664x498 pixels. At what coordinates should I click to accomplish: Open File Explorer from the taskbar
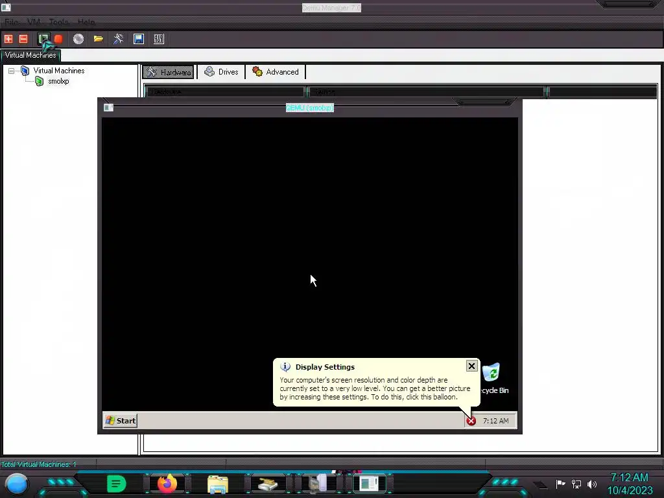point(218,484)
